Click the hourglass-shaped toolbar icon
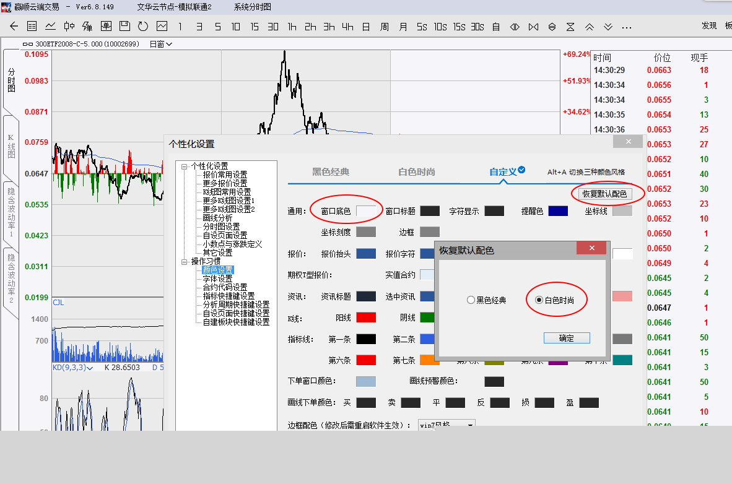Image resolution: width=732 pixels, height=484 pixels. pos(570,27)
